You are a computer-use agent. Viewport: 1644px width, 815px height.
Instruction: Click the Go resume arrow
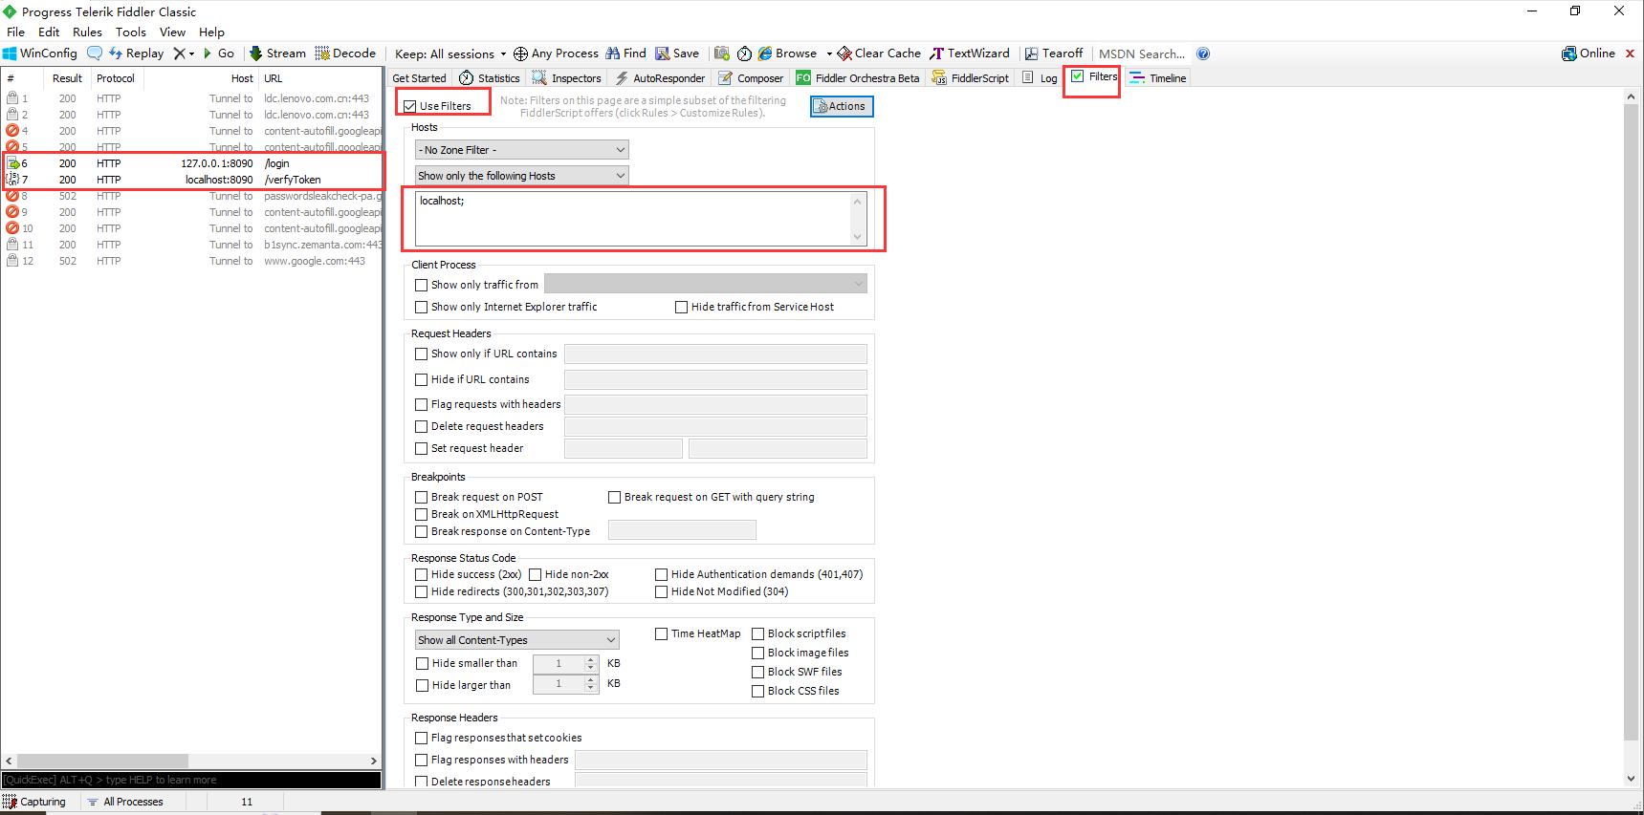click(x=219, y=54)
